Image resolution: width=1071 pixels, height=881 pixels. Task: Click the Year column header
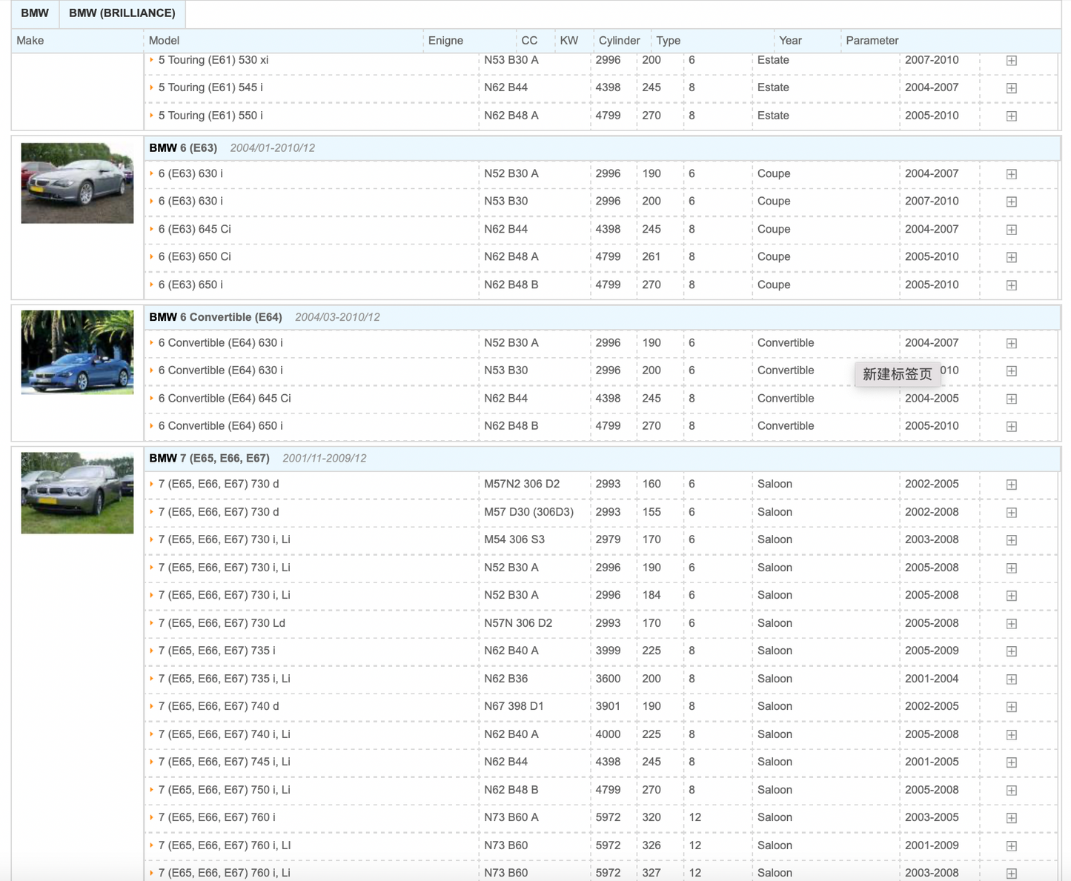point(790,41)
